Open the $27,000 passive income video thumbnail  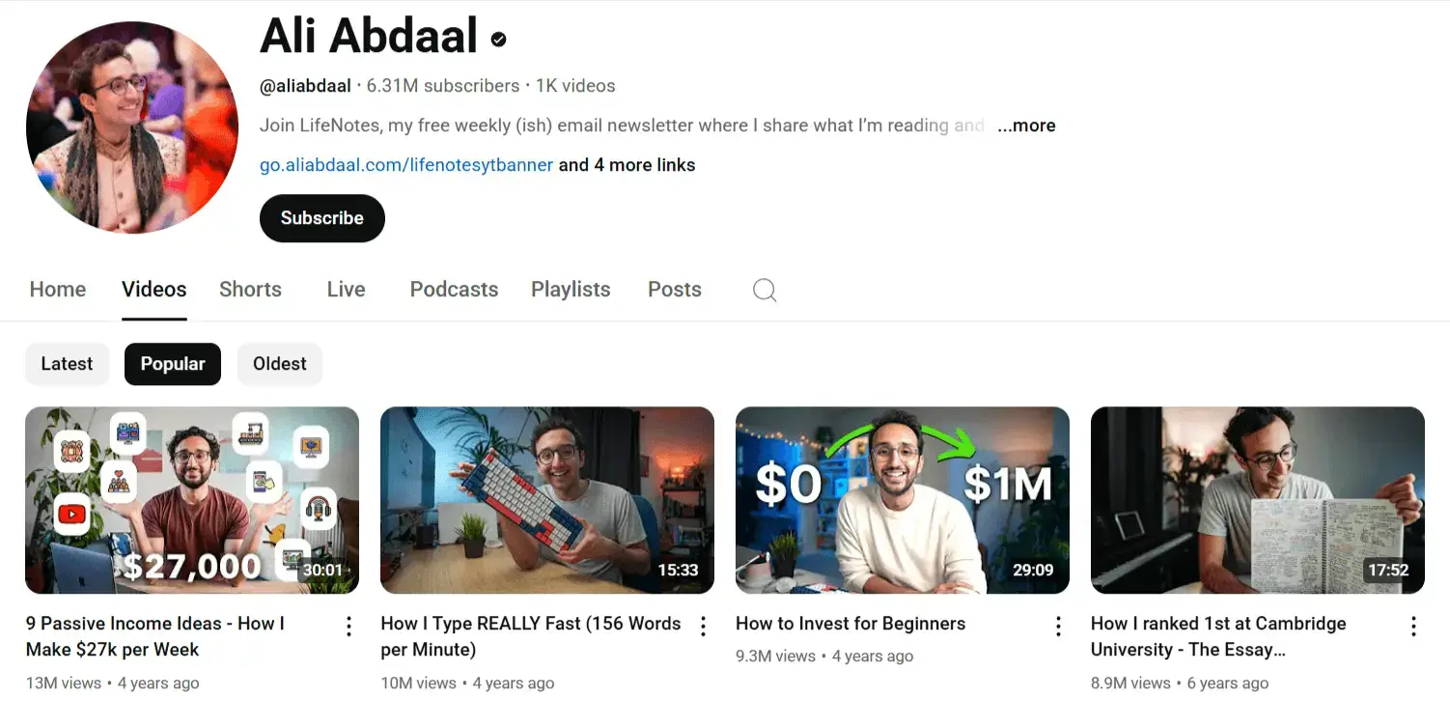192,500
